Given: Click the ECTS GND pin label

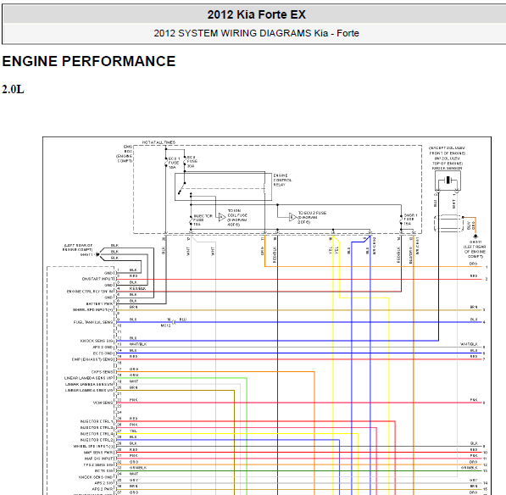Looking at the screenshot, I should (x=103, y=353).
